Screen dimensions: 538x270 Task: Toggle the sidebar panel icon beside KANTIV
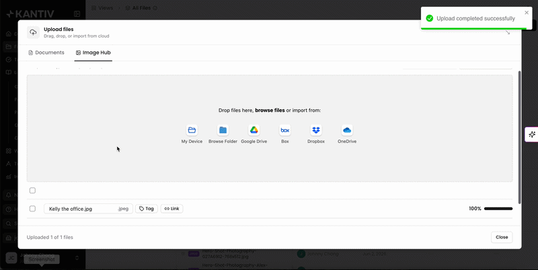(x=77, y=14)
